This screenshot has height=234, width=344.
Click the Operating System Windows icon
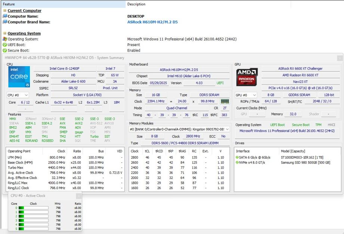[5, 39]
